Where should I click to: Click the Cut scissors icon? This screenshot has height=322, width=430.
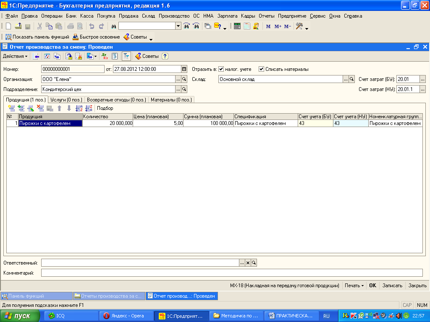point(39,26)
